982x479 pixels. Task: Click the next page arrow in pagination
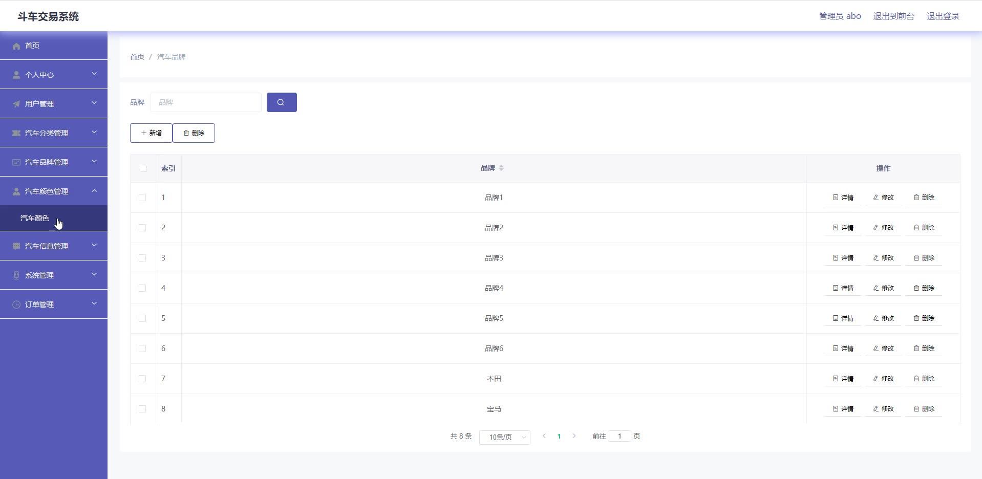(x=574, y=436)
